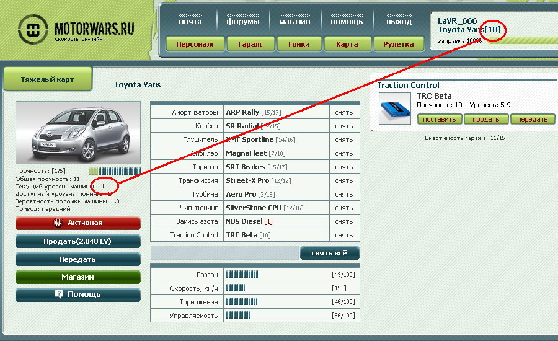Click выход to log out
The width and height of the screenshot is (558, 341).
(399, 22)
